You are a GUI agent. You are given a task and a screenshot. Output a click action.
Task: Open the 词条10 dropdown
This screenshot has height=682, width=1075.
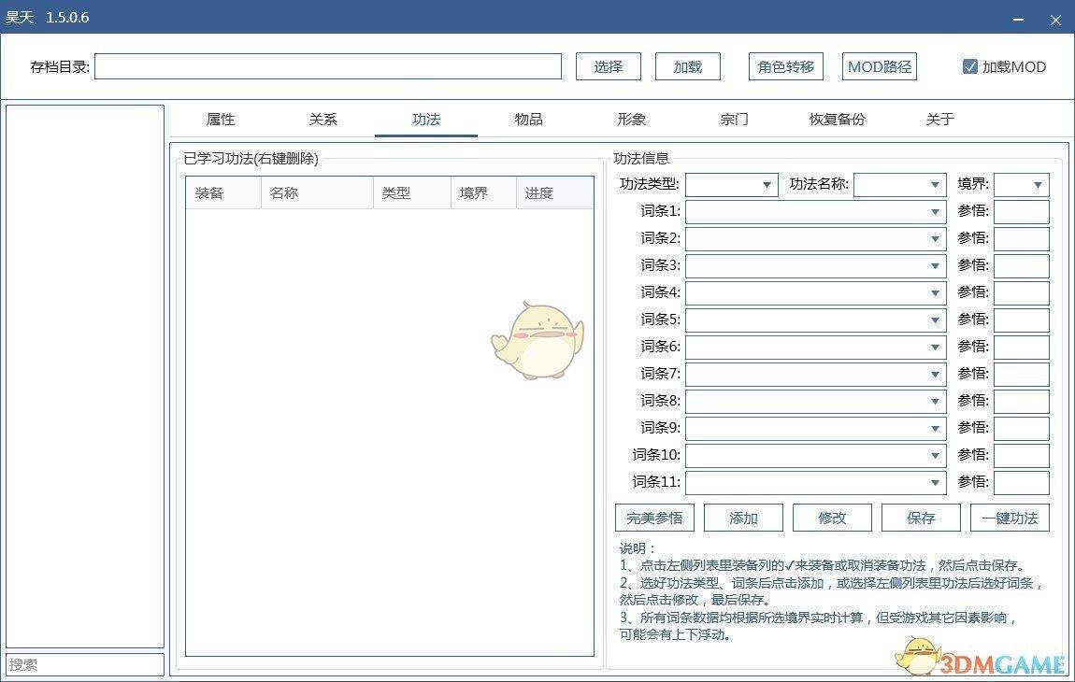tap(816, 455)
